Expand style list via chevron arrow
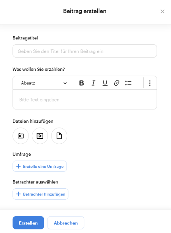This screenshot has height=233, width=171. click(65, 83)
